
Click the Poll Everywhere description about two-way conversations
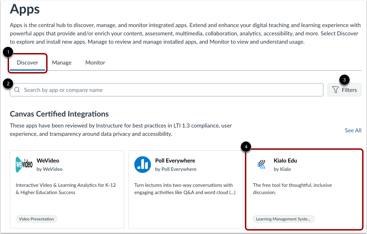pyautogui.click(x=185, y=189)
